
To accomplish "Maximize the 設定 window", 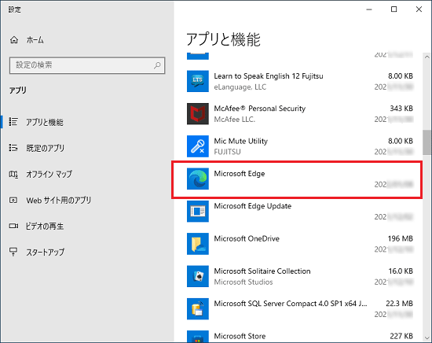I will [394, 9].
